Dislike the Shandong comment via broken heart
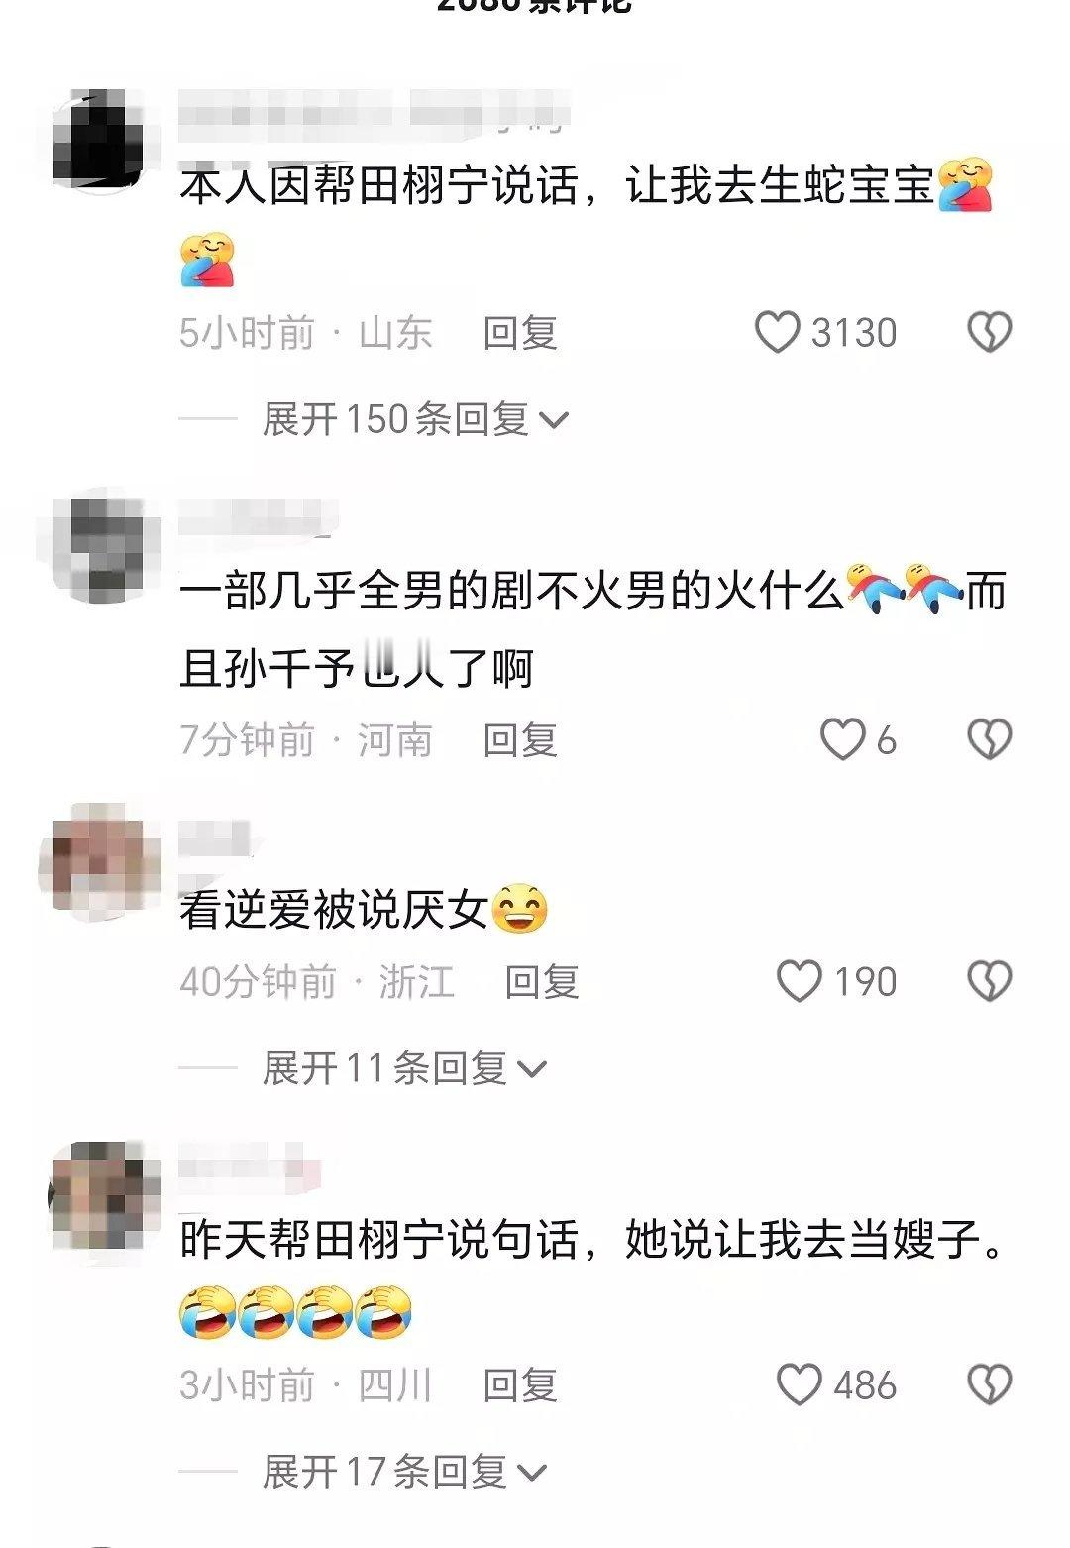1070x1548 pixels. click(x=989, y=333)
